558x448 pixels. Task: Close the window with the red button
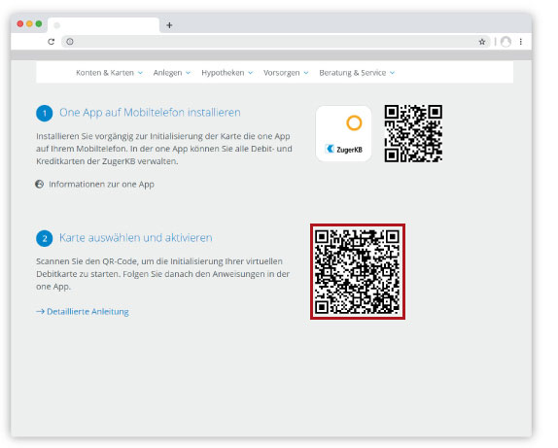tap(20, 24)
